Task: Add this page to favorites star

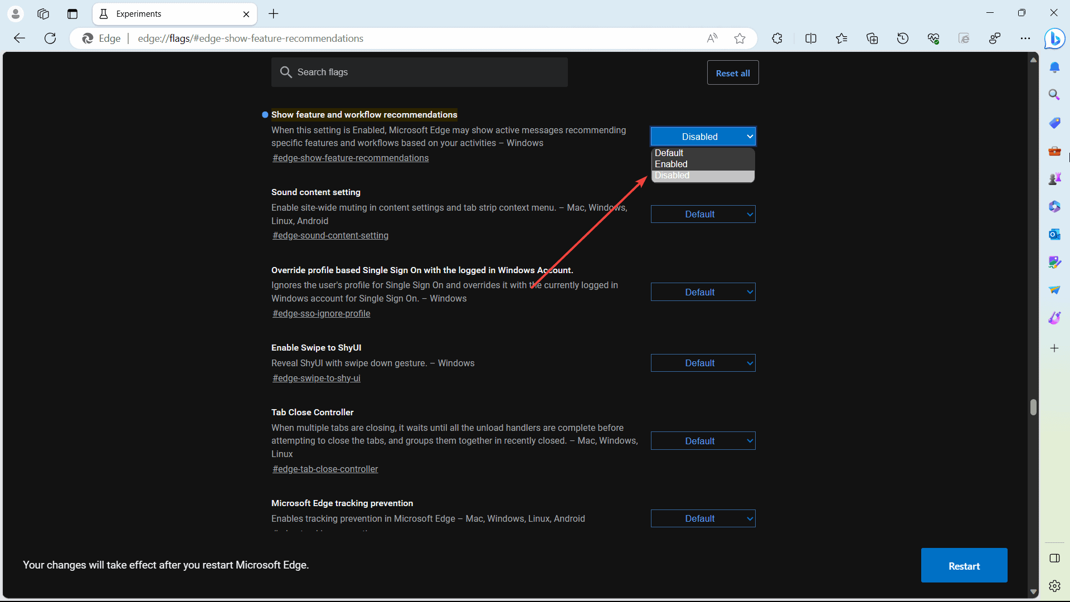Action: click(740, 38)
